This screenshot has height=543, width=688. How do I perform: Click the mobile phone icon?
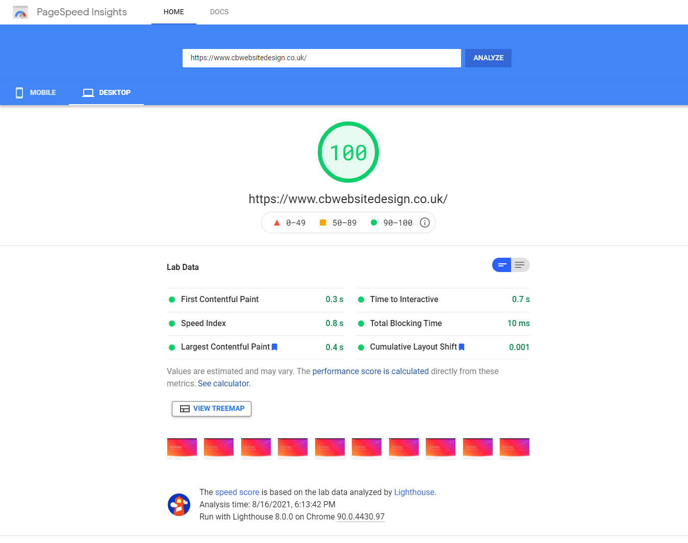pyautogui.click(x=19, y=92)
